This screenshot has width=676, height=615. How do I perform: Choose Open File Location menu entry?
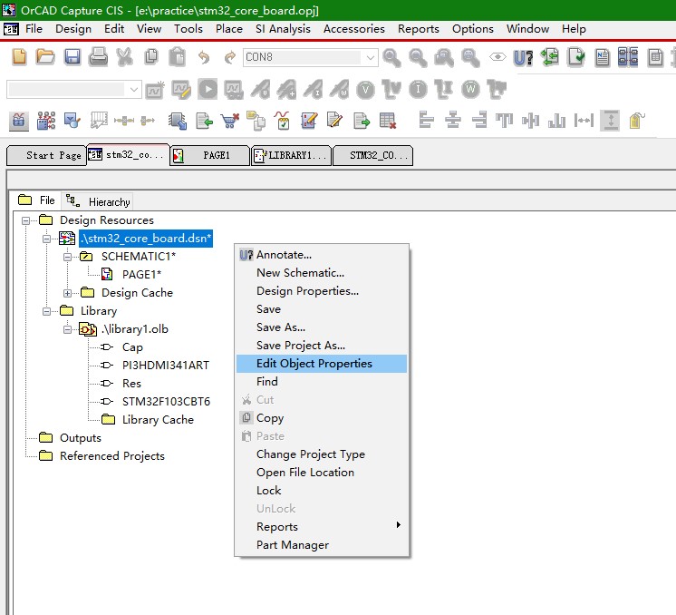pyautogui.click(x=322, y=473)
